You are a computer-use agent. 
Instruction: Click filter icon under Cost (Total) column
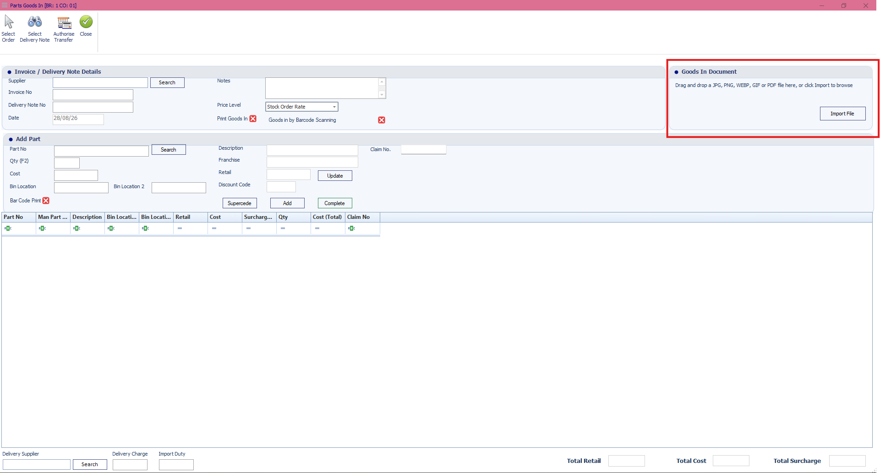click(317, 228)
